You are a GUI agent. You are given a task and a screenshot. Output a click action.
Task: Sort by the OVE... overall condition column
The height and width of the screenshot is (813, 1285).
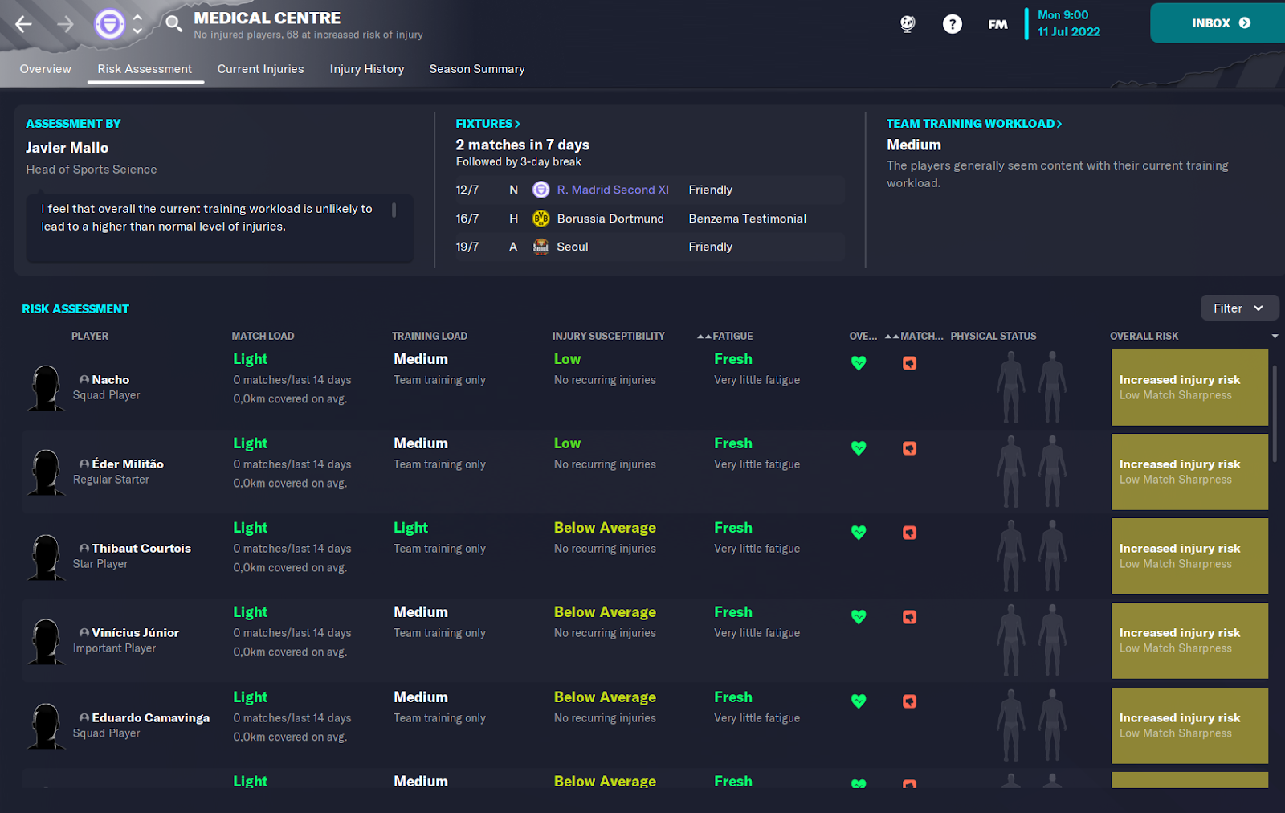[863, 336]
